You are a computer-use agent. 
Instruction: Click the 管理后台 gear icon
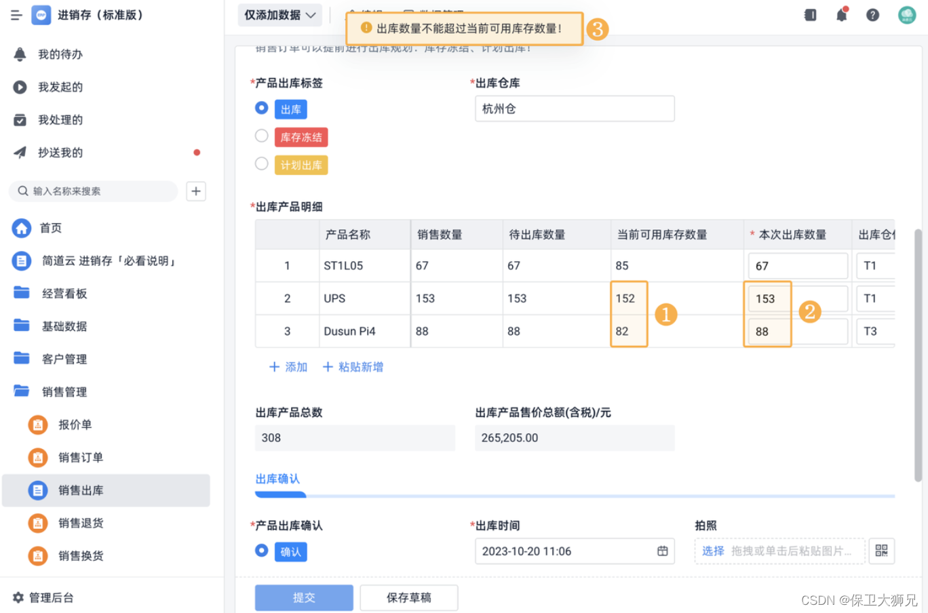point(18,597)
